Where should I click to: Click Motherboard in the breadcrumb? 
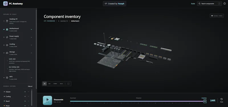75,21
